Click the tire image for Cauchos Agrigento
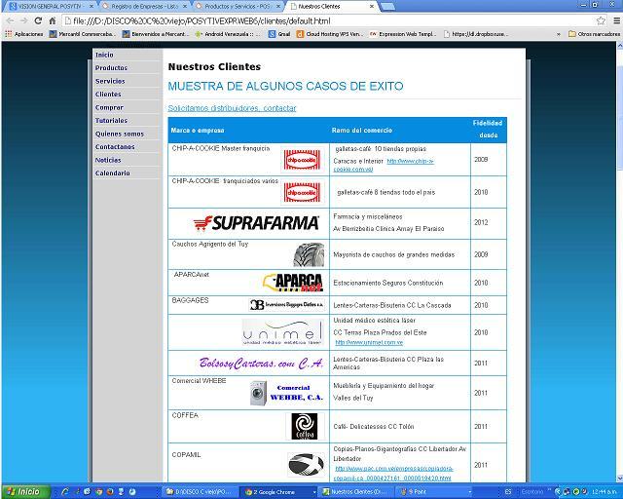 309,254
